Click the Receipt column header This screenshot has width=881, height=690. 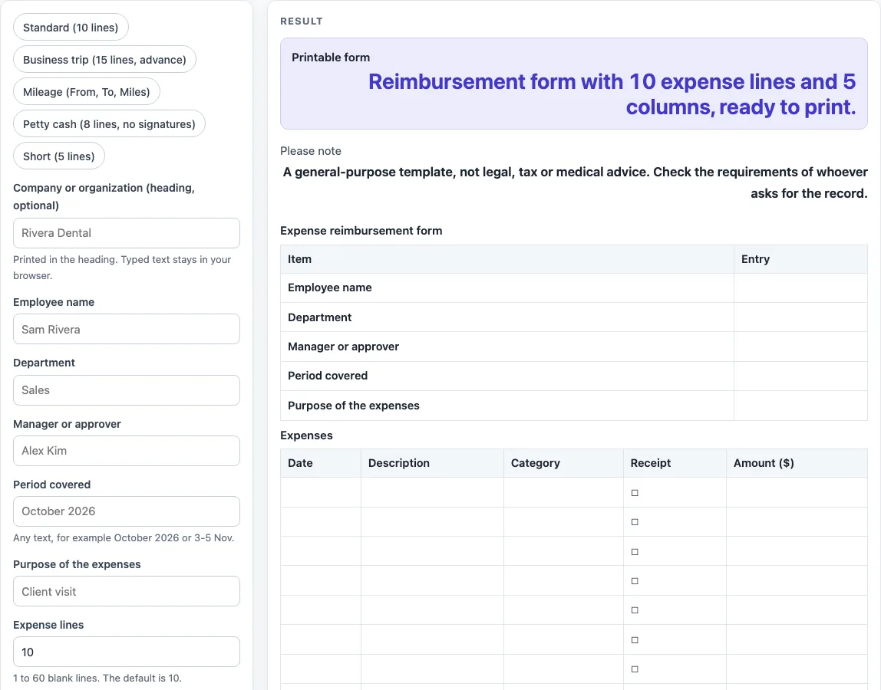tap(675, 463)
